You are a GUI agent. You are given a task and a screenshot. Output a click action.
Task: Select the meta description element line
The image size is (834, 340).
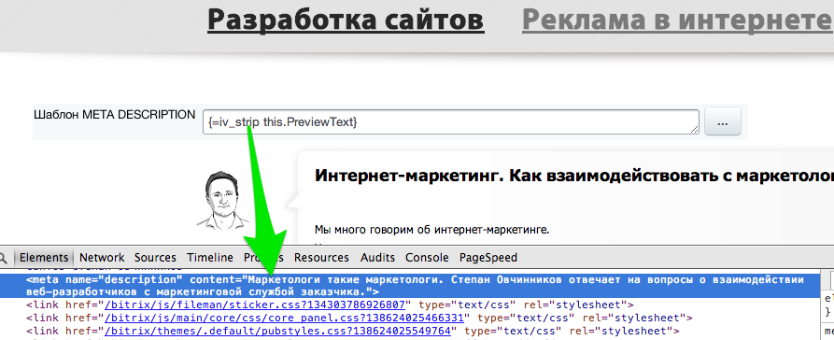[x=410, y=286]
